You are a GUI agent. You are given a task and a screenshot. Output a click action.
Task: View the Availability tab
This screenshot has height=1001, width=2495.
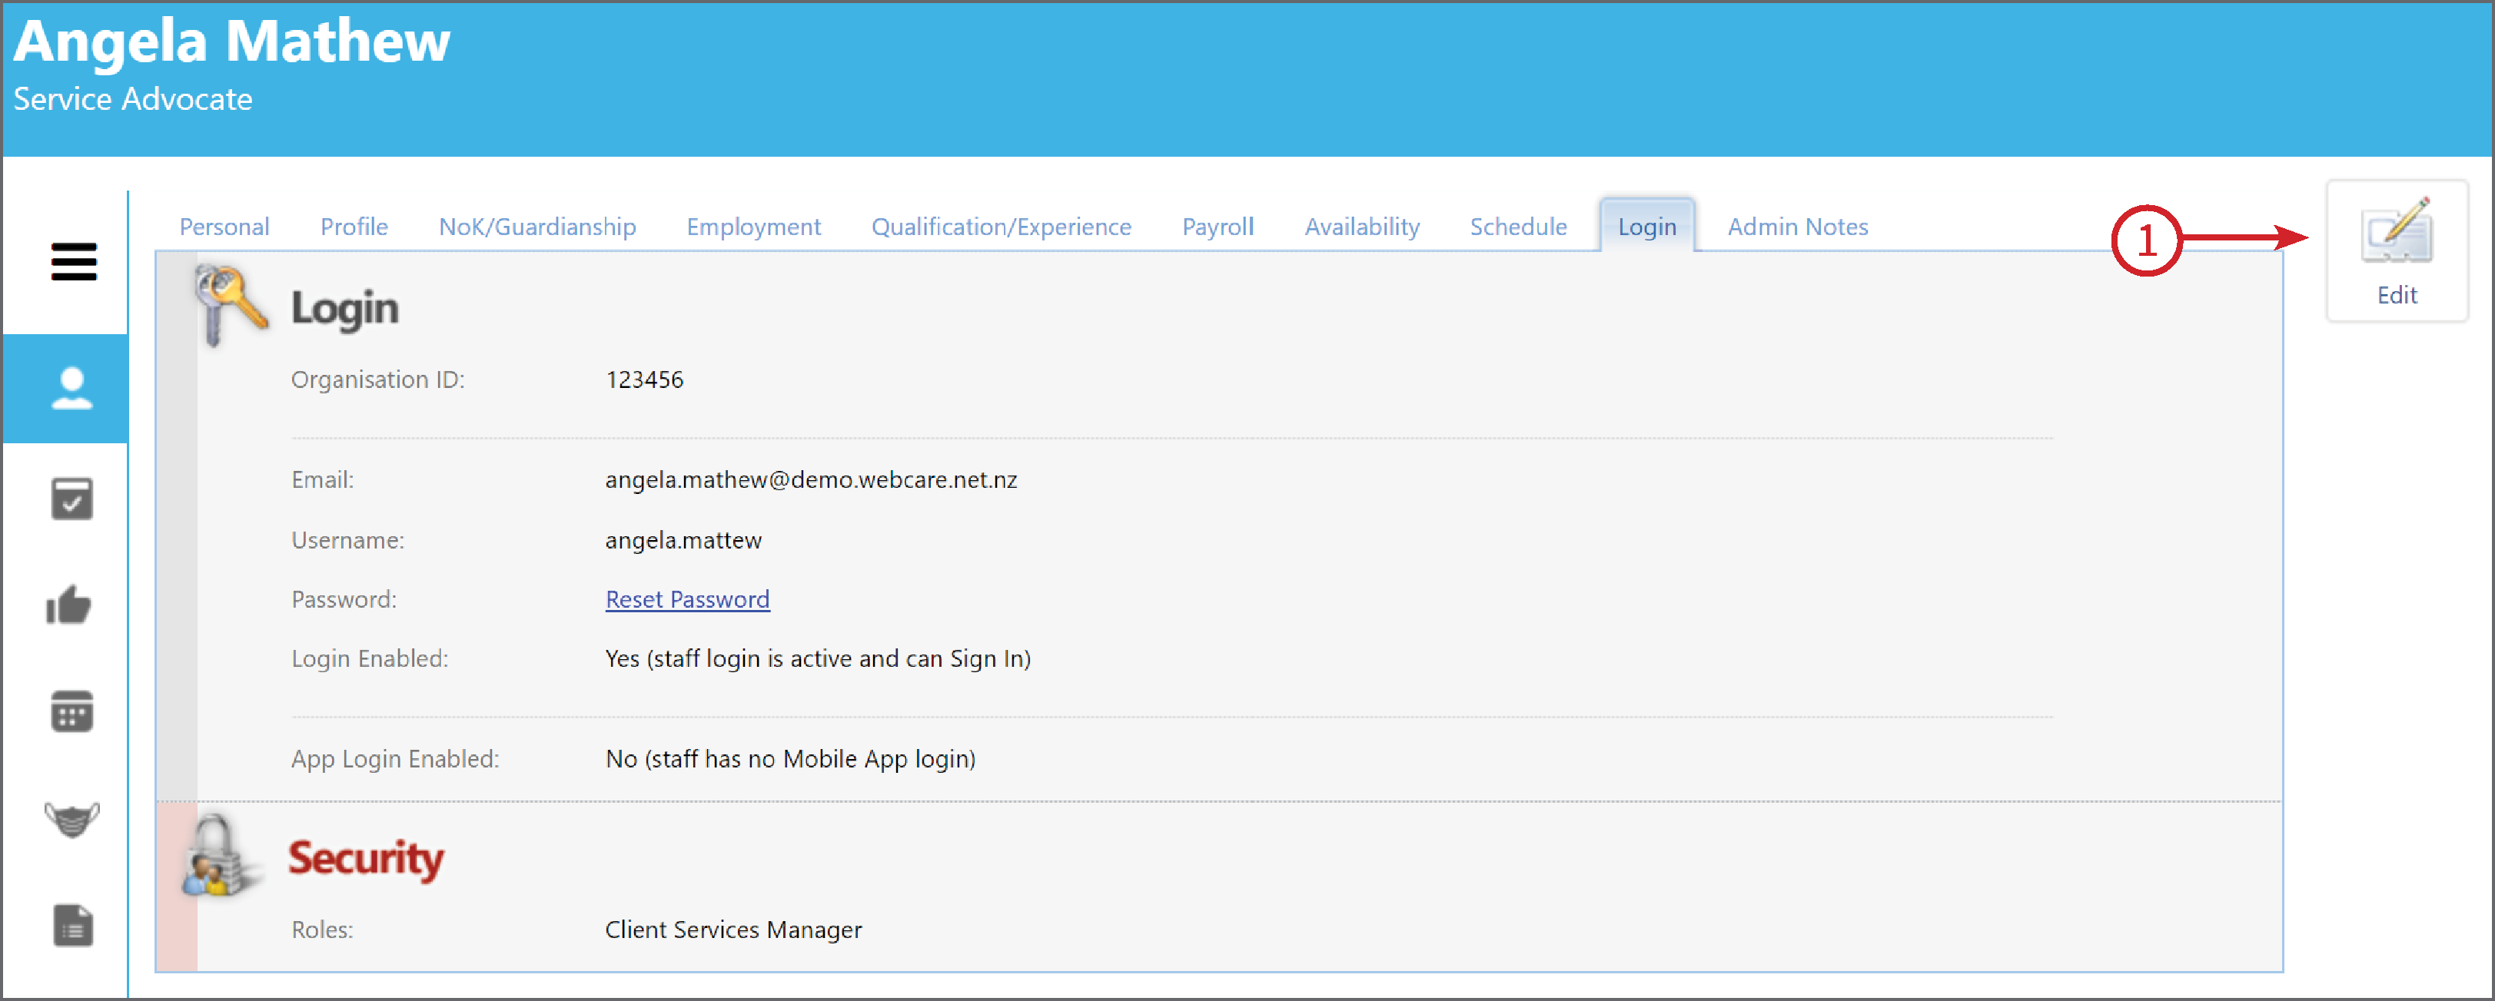click(x=1362, y=227)
